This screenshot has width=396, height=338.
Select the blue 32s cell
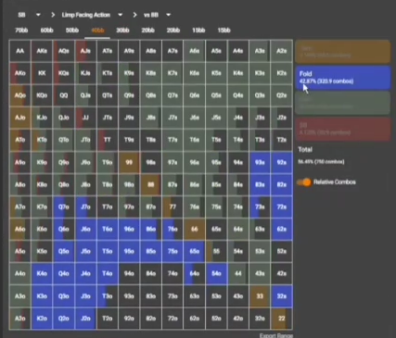pos(281,296)
